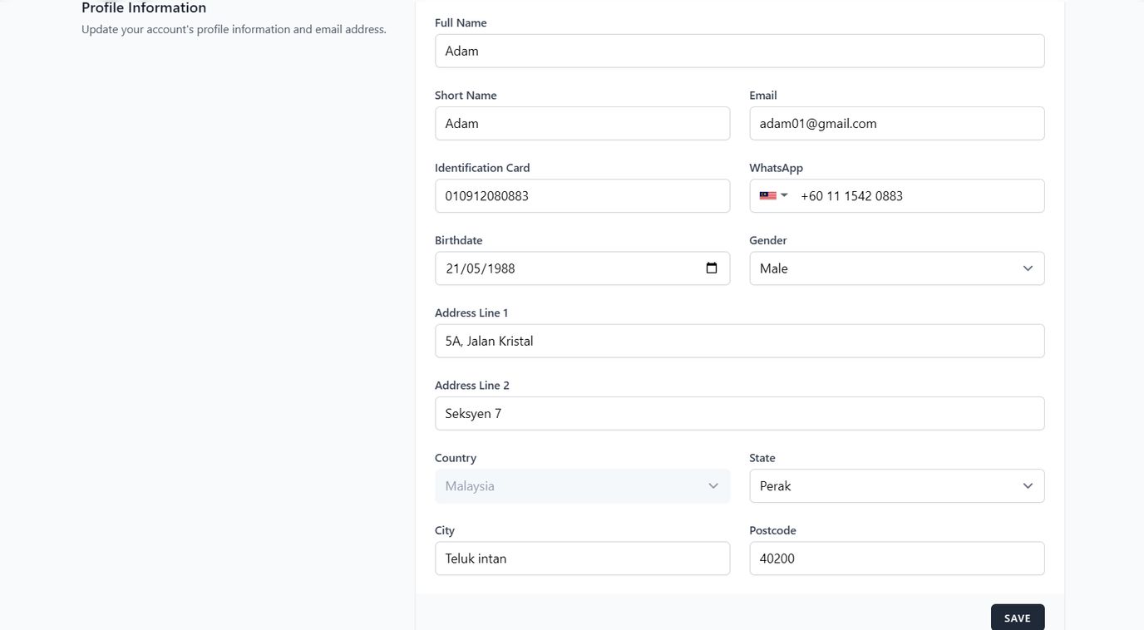Select the Identification Card number field
The height and width of the screenshot is (630, 1144).
(582, 196)
